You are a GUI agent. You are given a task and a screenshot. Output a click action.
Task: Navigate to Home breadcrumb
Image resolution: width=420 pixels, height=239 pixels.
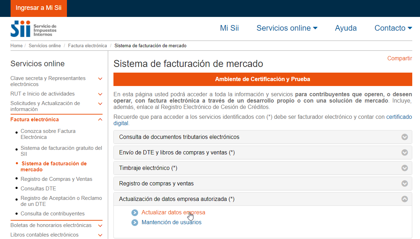click(16, 46)
